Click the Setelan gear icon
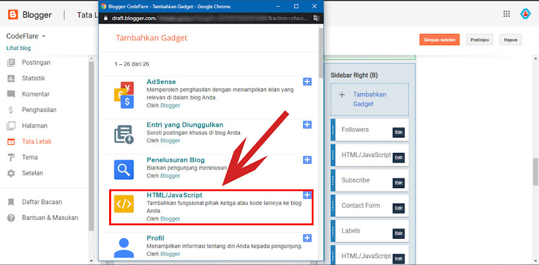 point(11,173)
